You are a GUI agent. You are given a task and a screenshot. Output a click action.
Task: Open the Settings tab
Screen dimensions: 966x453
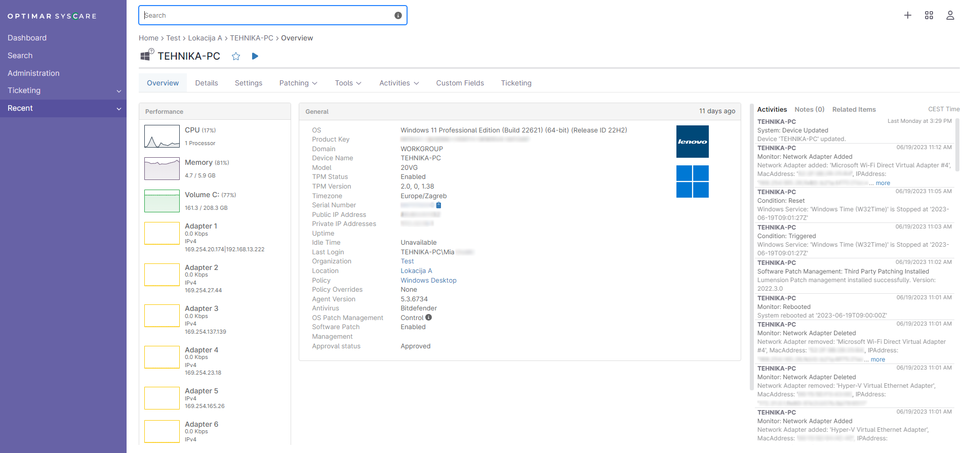(x=249, y=83)
